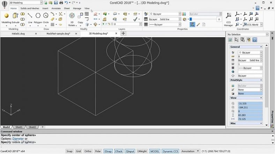Click the MODEL status bar button

pos(155,151)
